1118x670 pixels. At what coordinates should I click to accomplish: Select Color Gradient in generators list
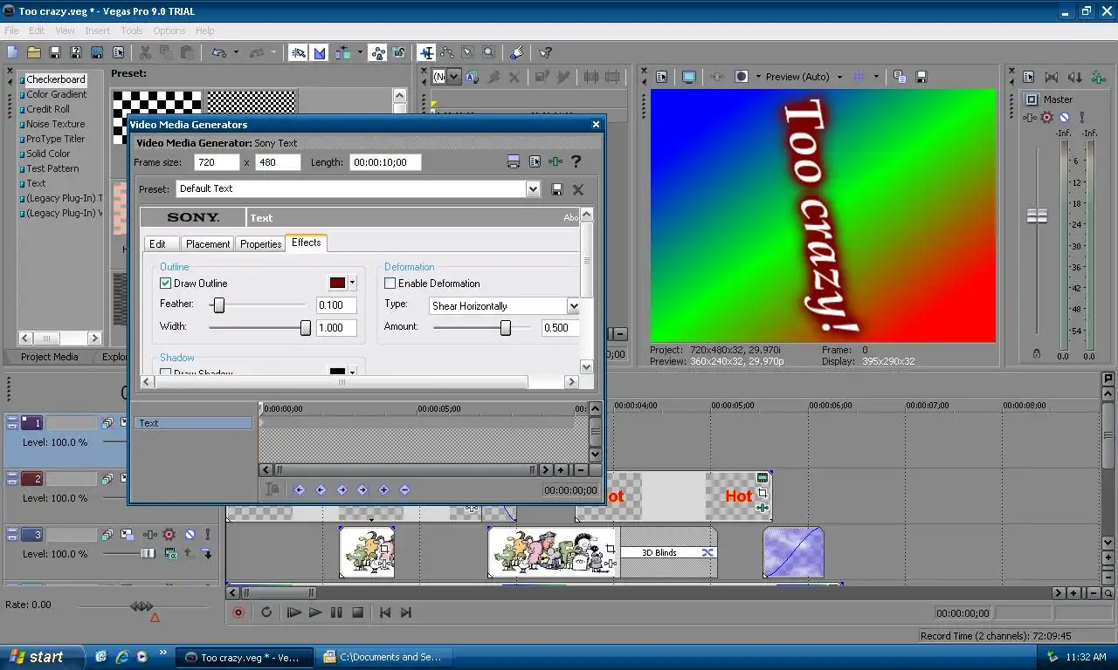pyautogui.click(x=56, y=94)
